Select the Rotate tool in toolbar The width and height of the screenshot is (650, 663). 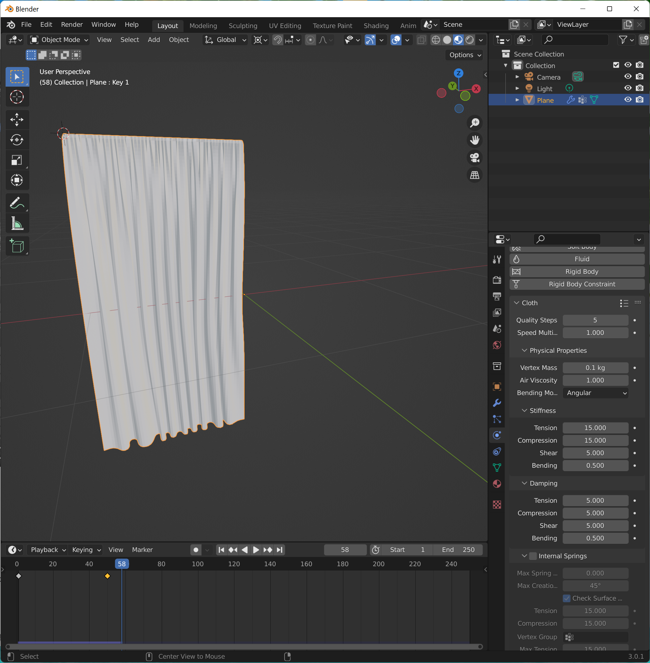17,140
